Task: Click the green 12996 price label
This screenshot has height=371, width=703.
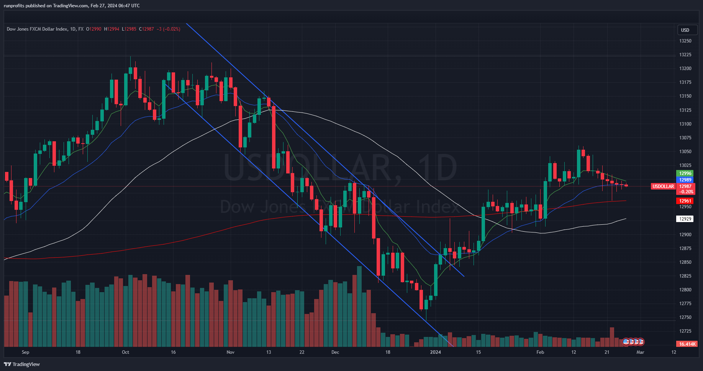Action: coord(685,173)
